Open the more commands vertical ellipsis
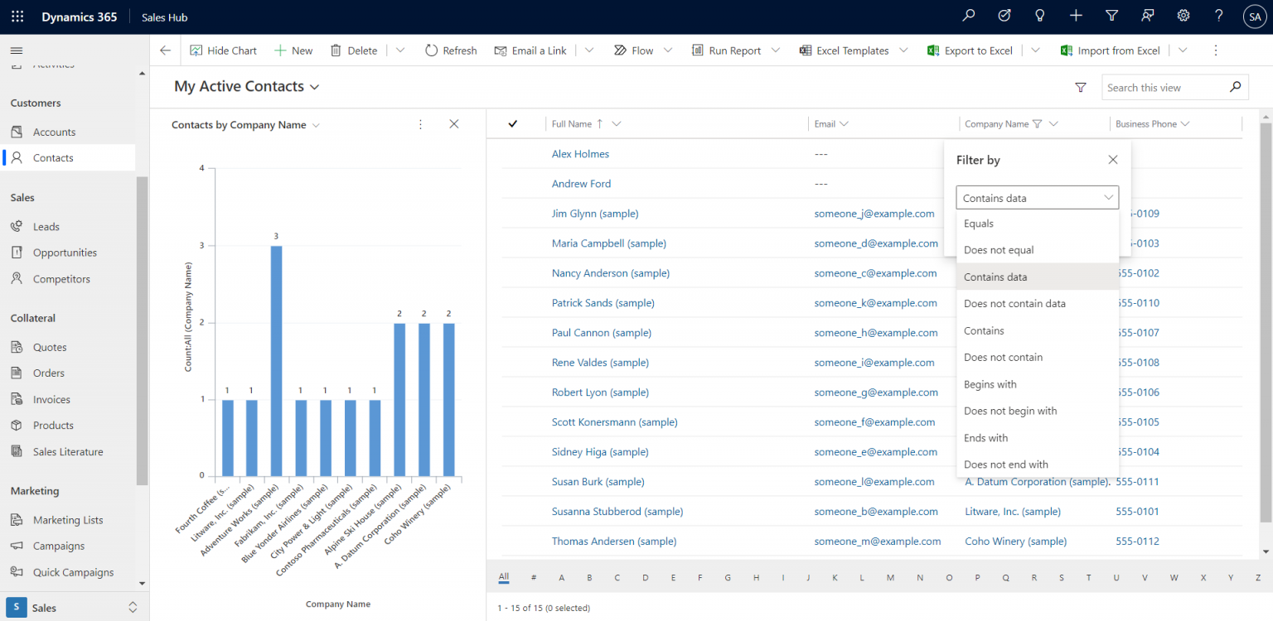 click(x=1216, y=51)
